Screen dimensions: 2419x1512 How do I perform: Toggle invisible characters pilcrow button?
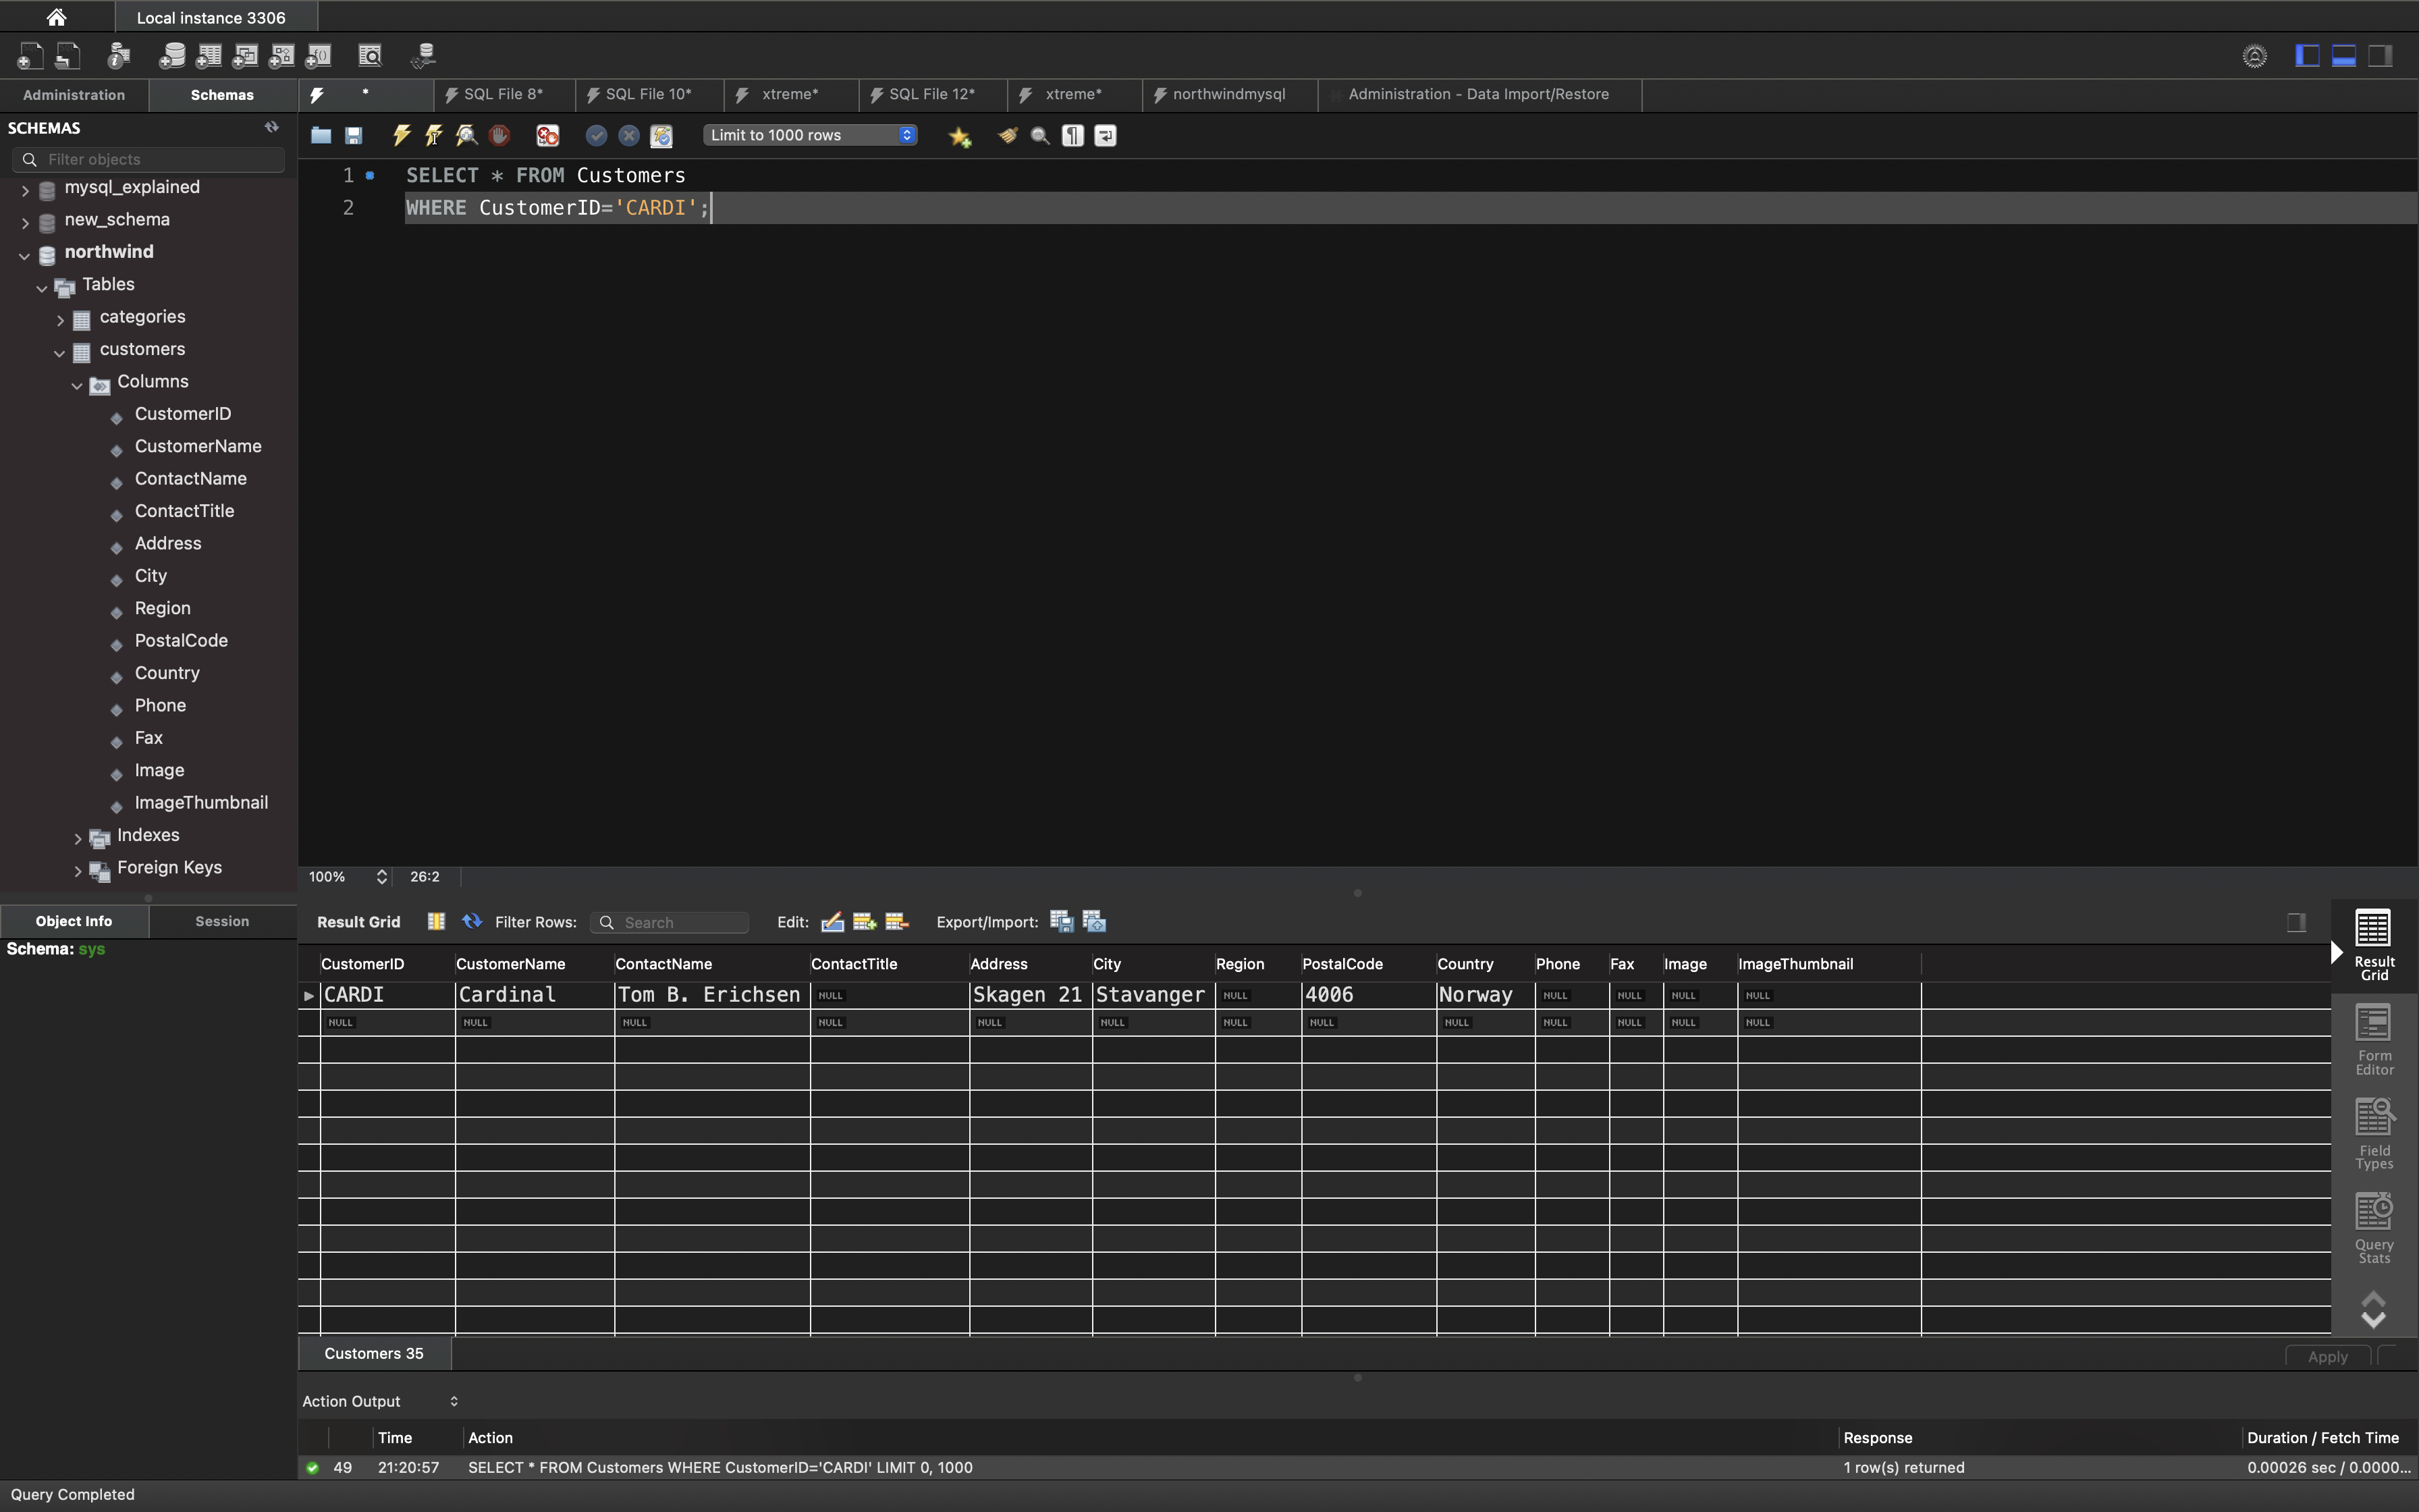click(x=1072, y=135)
